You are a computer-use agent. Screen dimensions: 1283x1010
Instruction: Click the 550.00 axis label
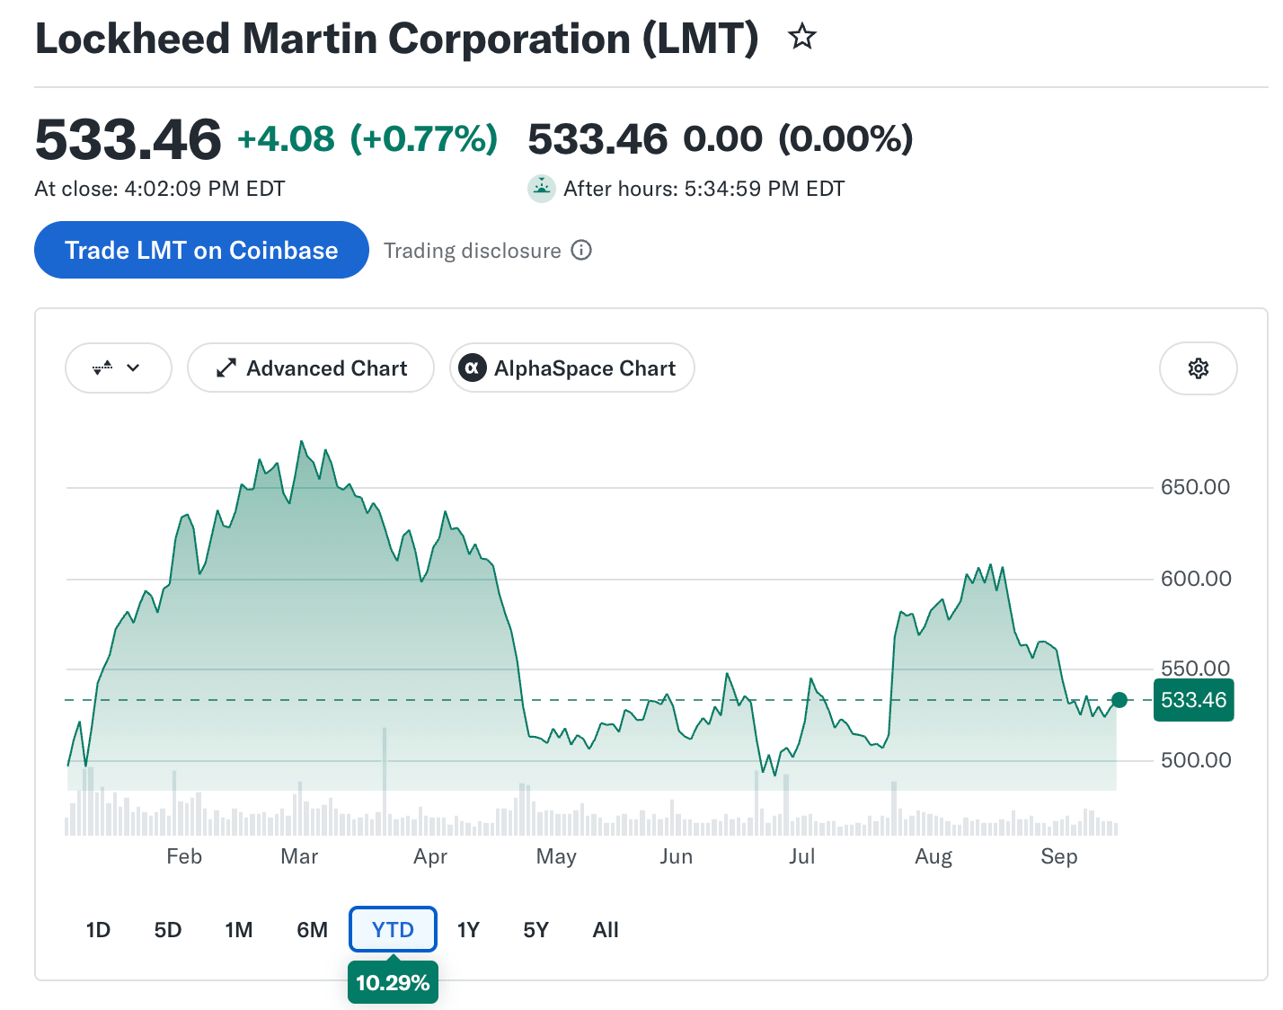coord(1195,668)
